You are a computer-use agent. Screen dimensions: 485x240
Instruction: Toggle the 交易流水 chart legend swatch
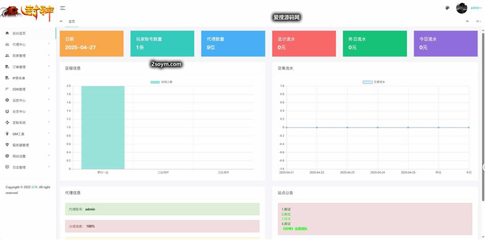pyautogui.click(x=367, y=82)
